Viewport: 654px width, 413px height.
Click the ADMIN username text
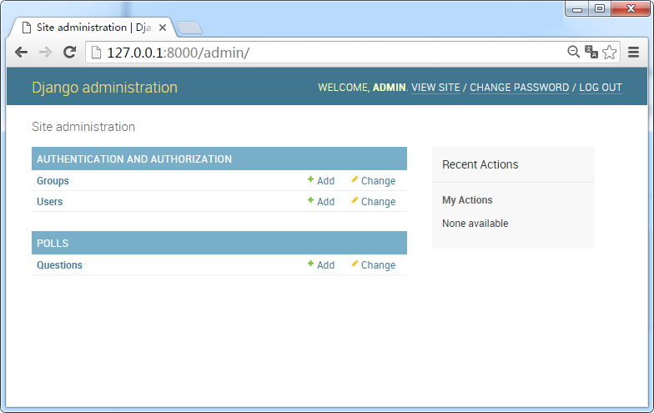click(x=389, y=87)
